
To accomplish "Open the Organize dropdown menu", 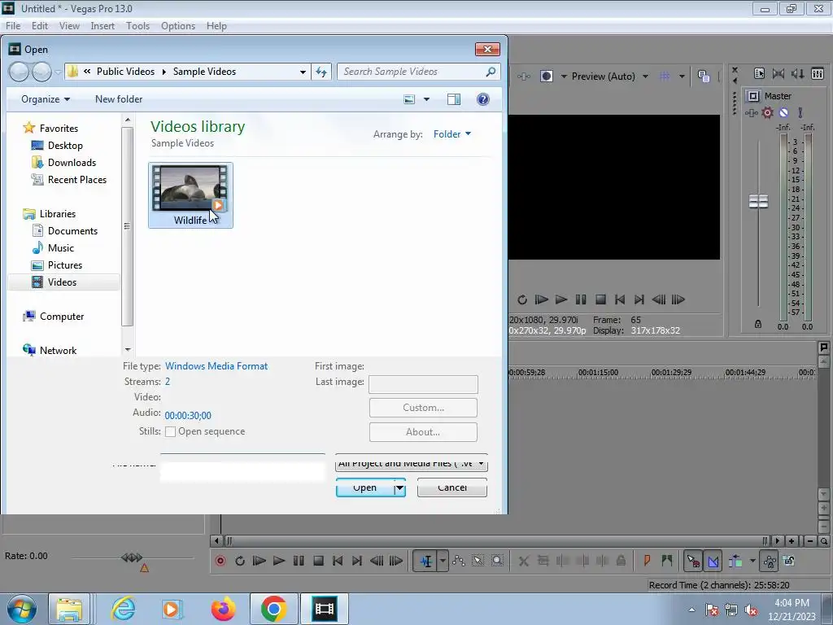I will pyautogui.click(x=46, y=99).
